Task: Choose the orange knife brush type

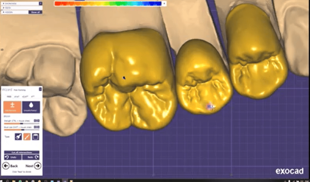Action: tap(27, 137)
